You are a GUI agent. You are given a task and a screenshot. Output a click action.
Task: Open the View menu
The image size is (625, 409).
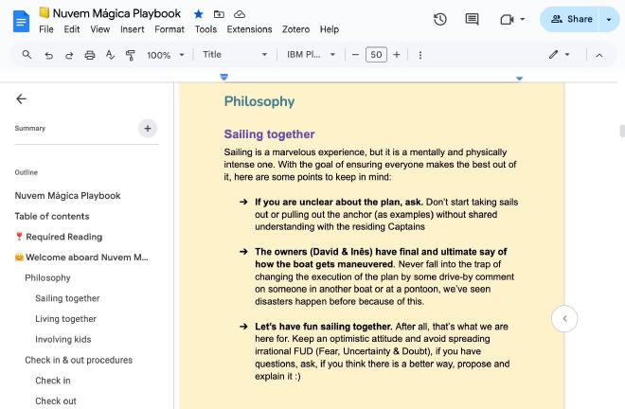[100, 29]
